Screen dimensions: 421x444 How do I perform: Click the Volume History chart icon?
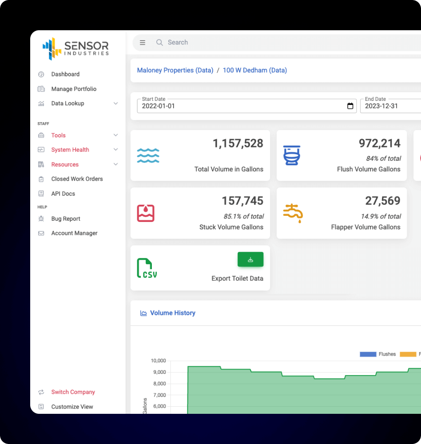click(143, 313)
